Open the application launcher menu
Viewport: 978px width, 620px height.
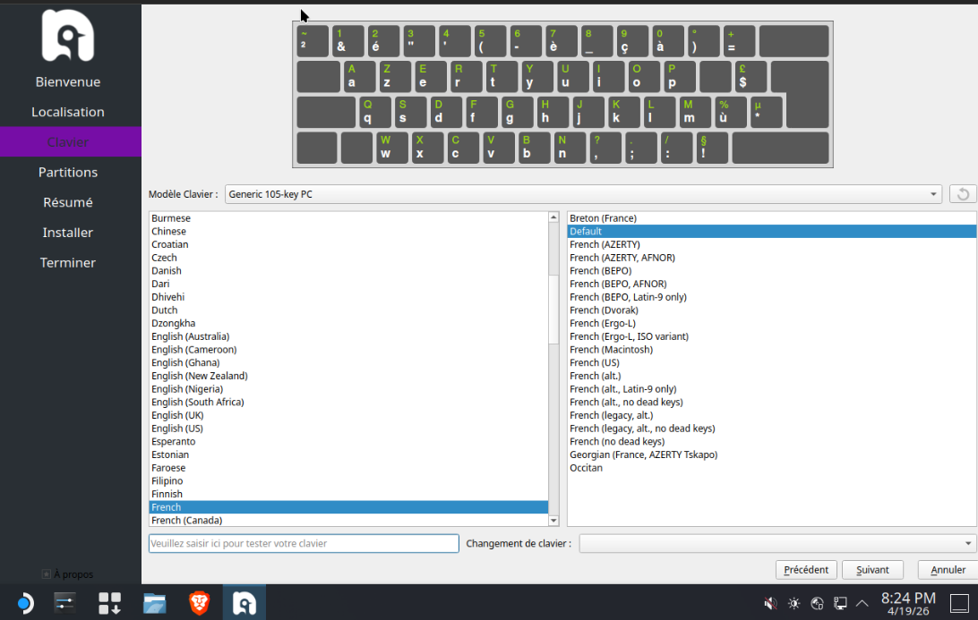click(x=22, y=603)
